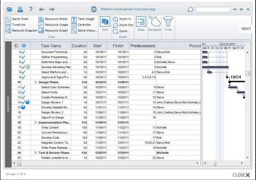
Task: Click the Undo back arrow
Action: tap(41, 9)
